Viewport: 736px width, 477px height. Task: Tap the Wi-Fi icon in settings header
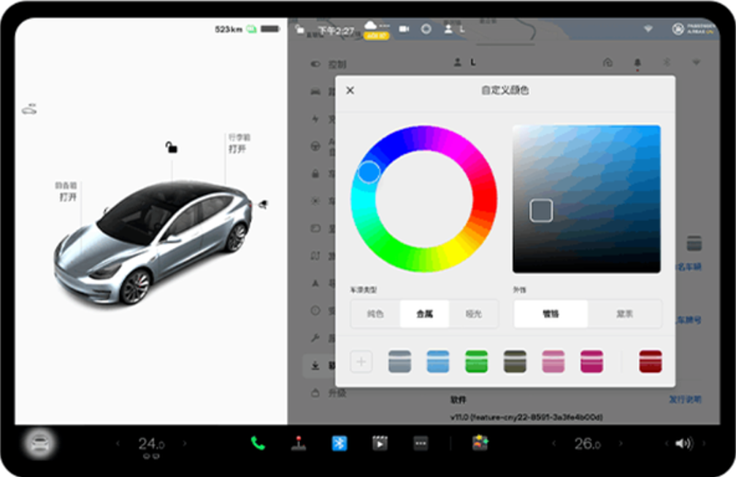click(696, 63)
